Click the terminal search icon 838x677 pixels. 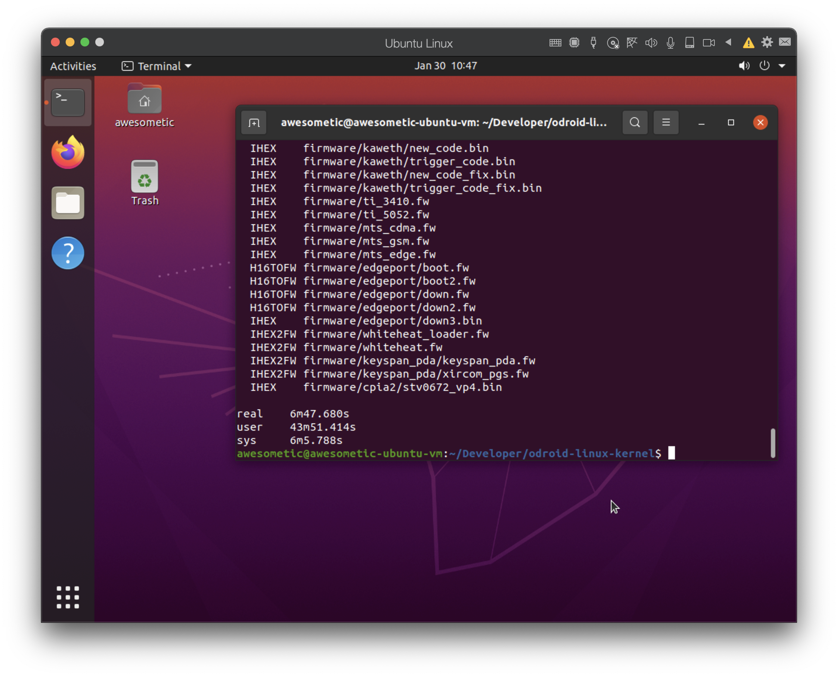635,123
